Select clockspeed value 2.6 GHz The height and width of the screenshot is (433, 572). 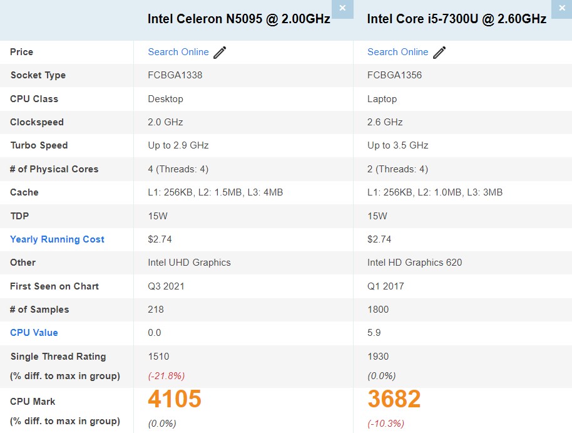point(385,122)
